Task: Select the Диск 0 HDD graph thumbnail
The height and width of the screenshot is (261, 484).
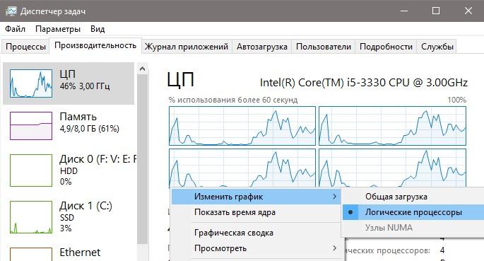Action: 31,170
